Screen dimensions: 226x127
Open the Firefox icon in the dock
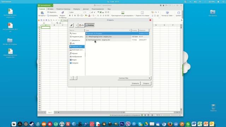170,124
